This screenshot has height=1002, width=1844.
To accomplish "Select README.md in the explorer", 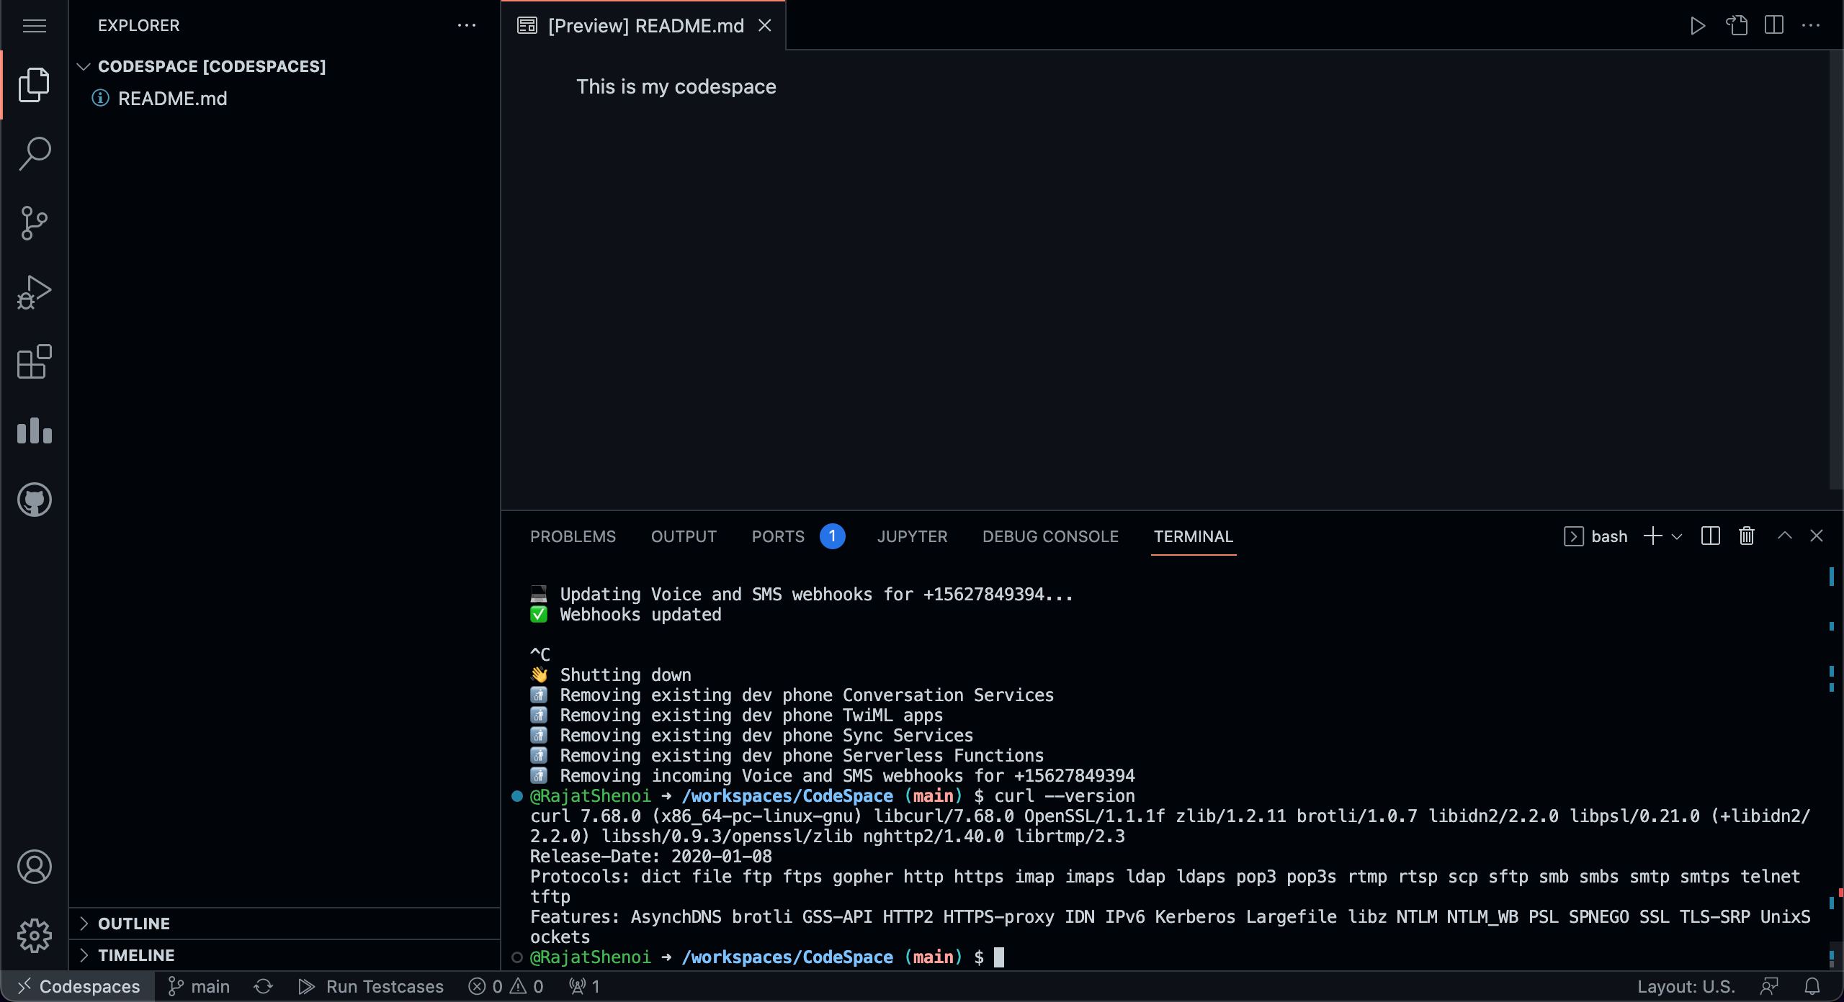I will coord(172,98).
